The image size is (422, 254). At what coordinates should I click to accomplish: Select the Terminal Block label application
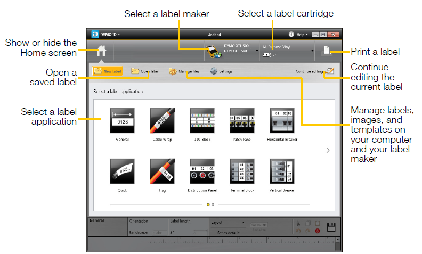(242, 171)
